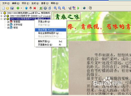Choose 导出页面 Flash in context menu

point(51,30)
